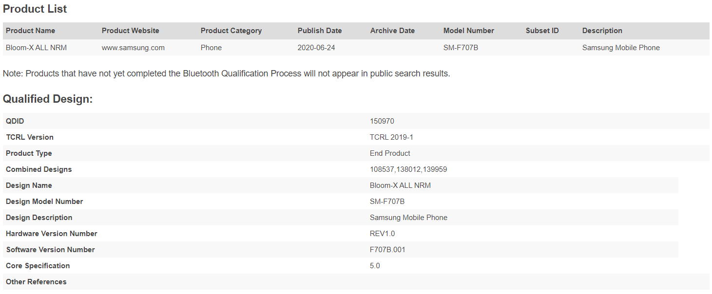Click the Model Number column header
712x294 pixels.
pos(468,31)
